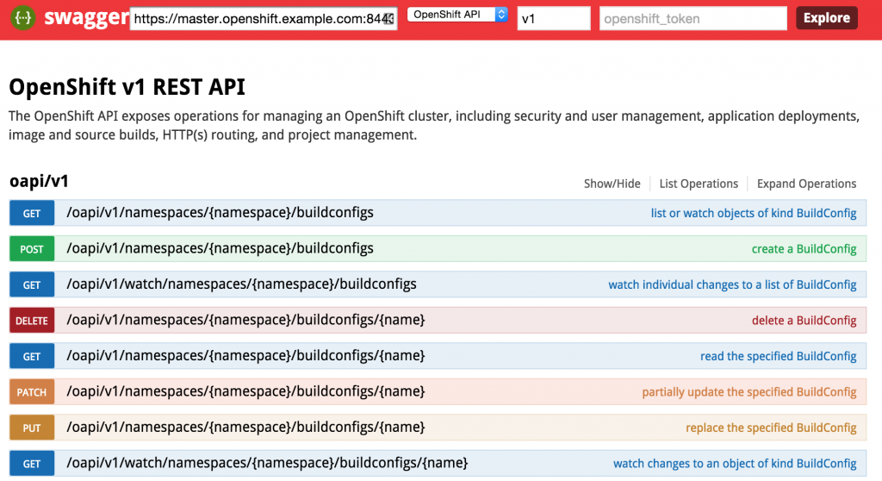Click the OpenShift v1 REST API heading

127,87
